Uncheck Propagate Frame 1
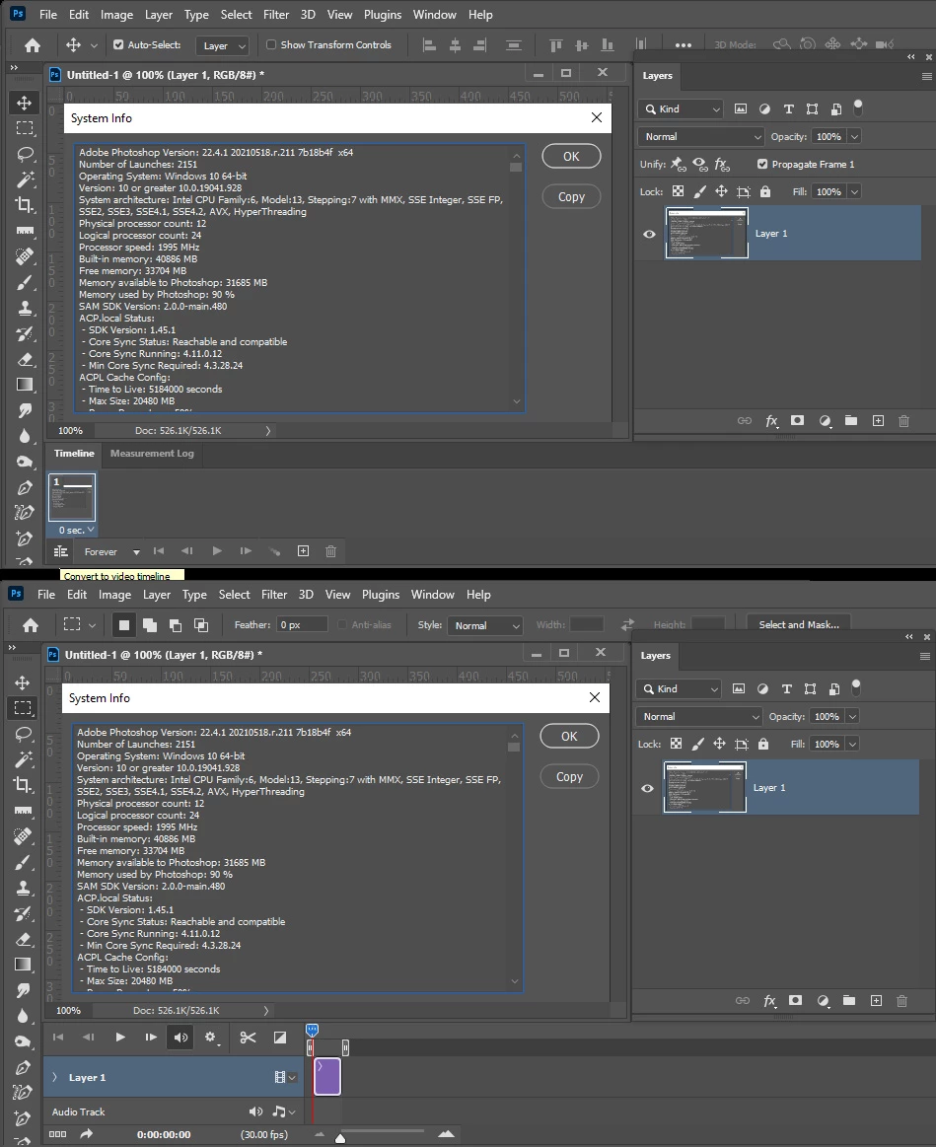 (x=762, y=164)
